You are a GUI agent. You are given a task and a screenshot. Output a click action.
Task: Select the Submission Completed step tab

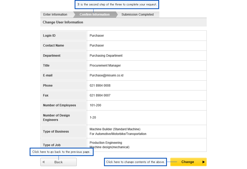pyautogui.click(x=138, y=15)
